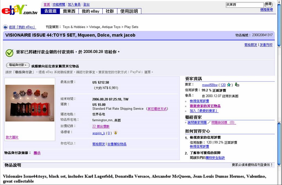Click 加入「最愛的賣家」link
The image size is (282, 185).
point(204,111)
